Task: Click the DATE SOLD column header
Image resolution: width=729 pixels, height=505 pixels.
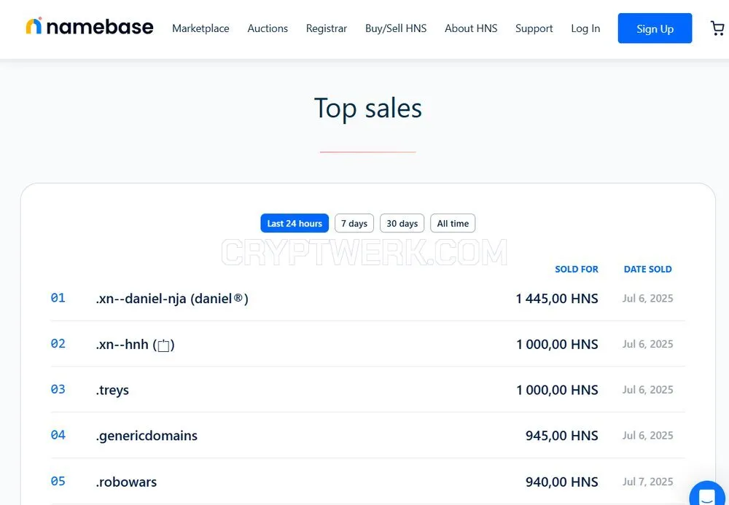Action: [647, 269]
